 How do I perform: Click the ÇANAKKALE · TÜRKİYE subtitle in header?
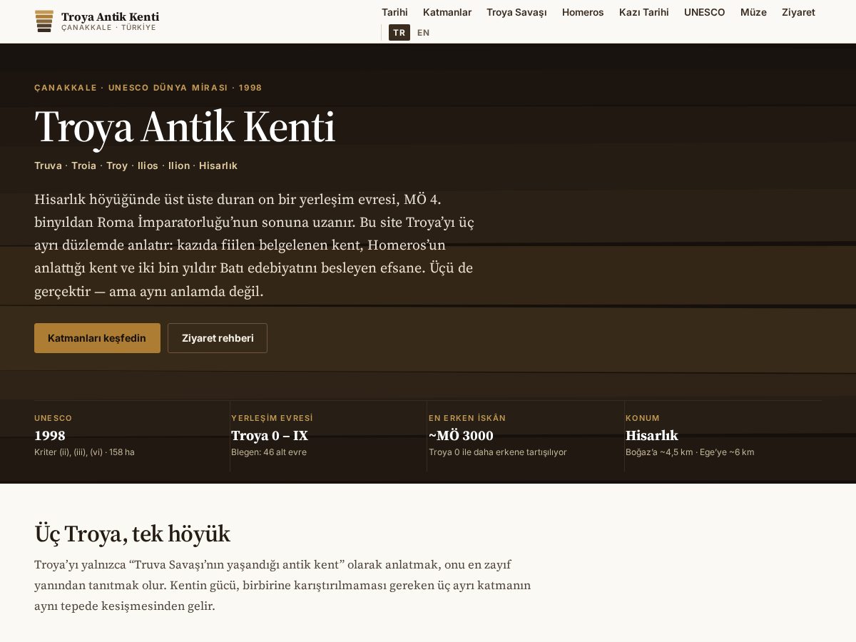[108, 28]
